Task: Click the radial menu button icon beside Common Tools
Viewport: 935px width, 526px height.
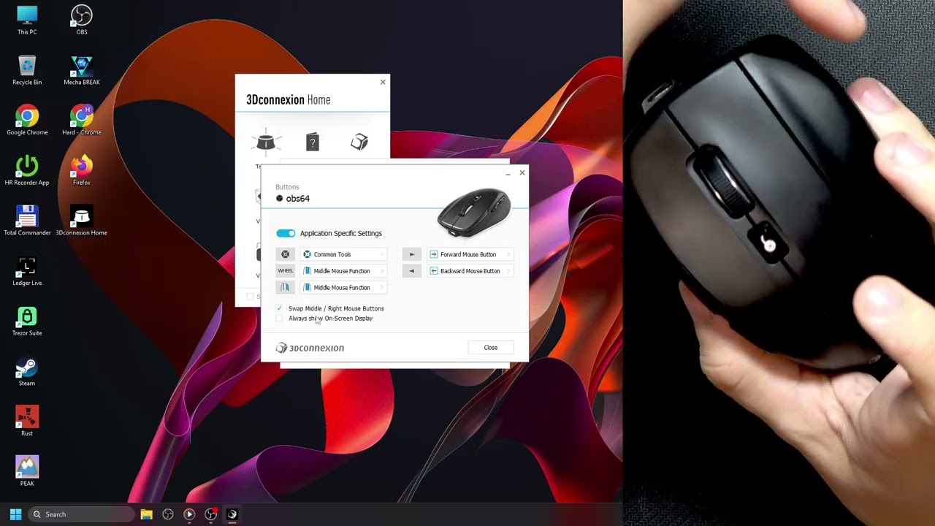Action: click(x=285, y=254)
